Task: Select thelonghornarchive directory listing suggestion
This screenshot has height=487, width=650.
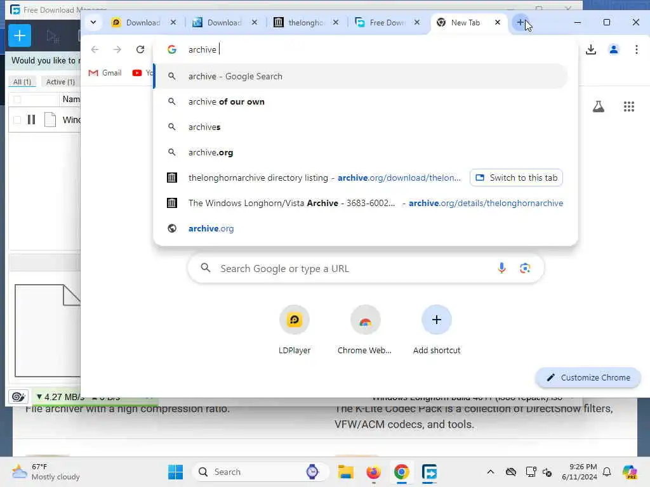Action: tap(311, 178)
